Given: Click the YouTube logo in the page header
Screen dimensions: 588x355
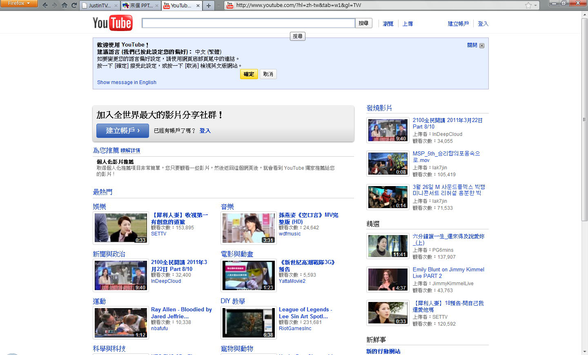Looking at the screenshot, I should [112, 23].
